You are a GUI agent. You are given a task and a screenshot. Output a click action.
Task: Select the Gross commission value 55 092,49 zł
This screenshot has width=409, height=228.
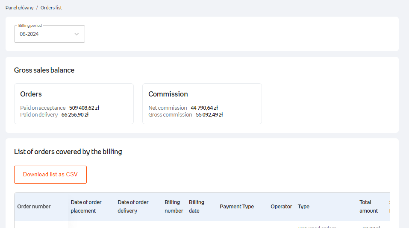tap(209, 115)
